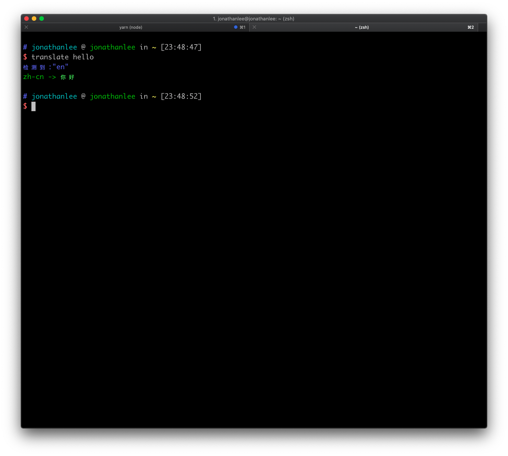Click the blue activity dot on yarn tab
The image size is (508, 456).
(x=236, y=27)
